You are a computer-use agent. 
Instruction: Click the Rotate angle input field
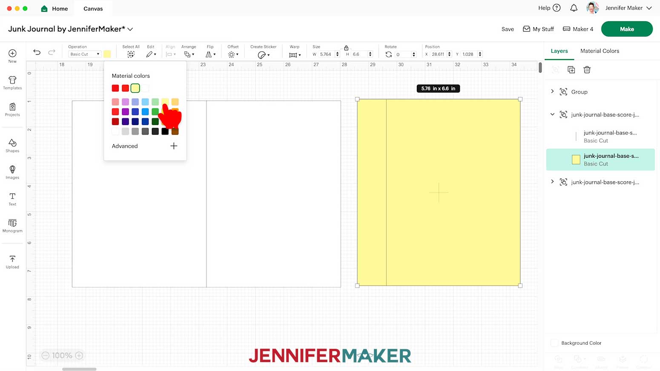pos(403,54)
